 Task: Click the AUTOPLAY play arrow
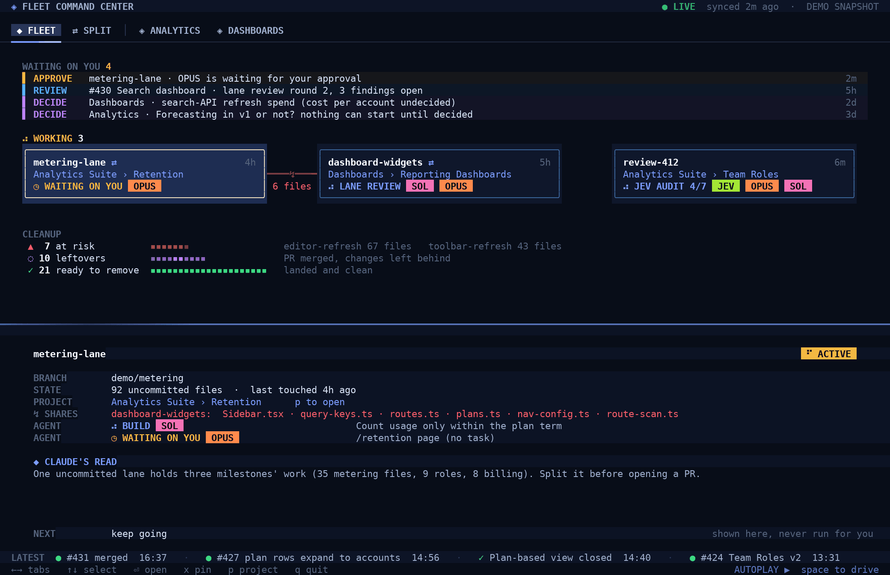pyautogui.click(x=786, y=570)
